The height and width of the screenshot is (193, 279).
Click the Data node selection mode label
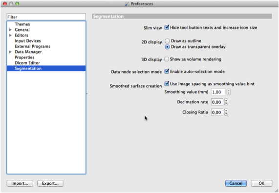(136, 72)
